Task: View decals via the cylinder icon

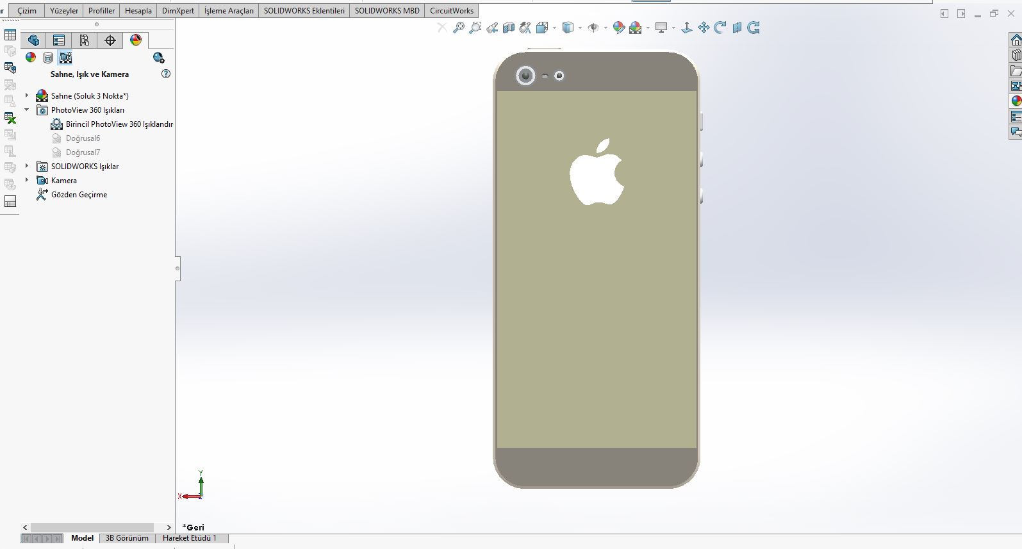Action: tap(48, 58)
